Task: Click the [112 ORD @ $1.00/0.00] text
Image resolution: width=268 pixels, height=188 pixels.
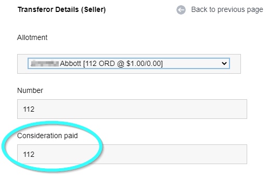Action: (x=123, y=64)
